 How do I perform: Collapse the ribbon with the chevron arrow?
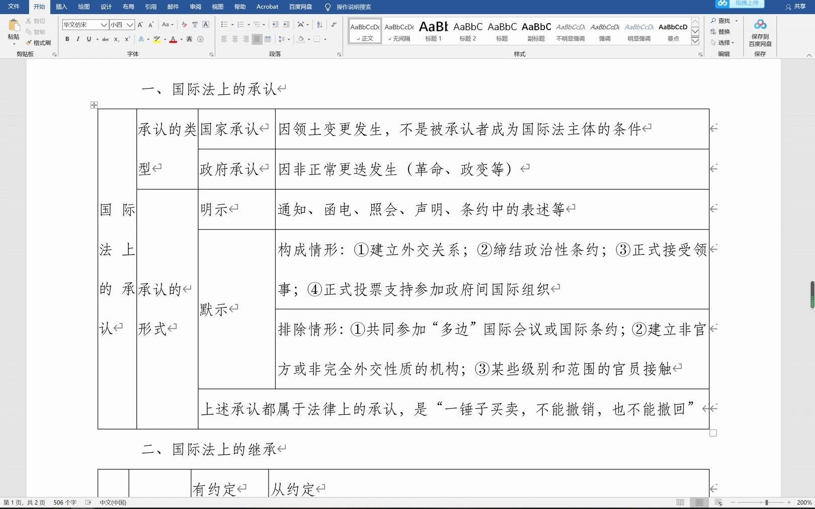coord(809,55)
